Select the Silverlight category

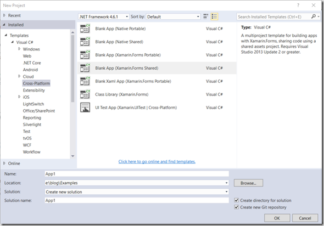(32, 125)
